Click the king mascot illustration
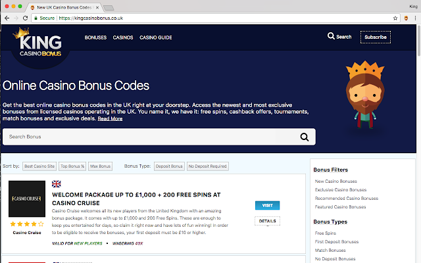Viewport: 421px width, 263px height. click(x=365, y=95)
